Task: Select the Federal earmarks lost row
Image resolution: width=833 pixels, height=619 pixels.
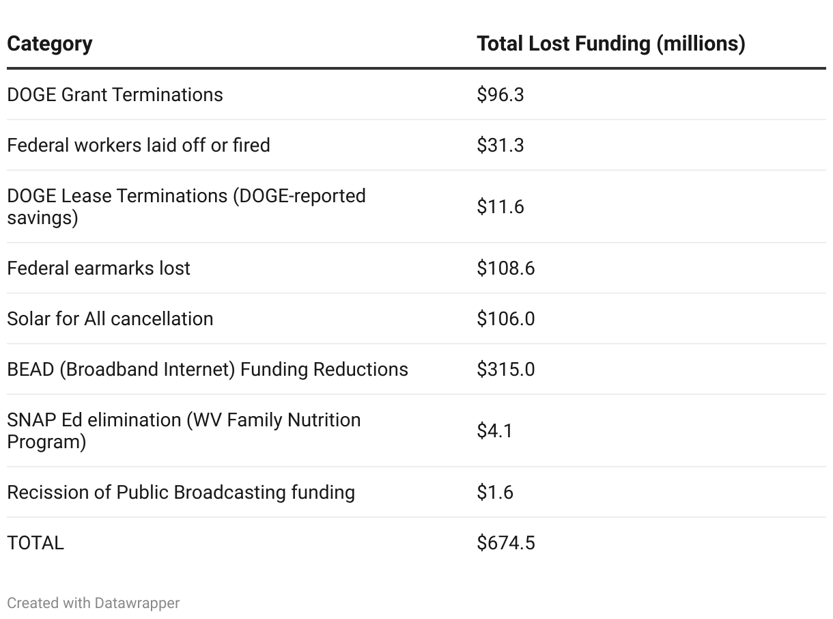Action: coord(98,268)
